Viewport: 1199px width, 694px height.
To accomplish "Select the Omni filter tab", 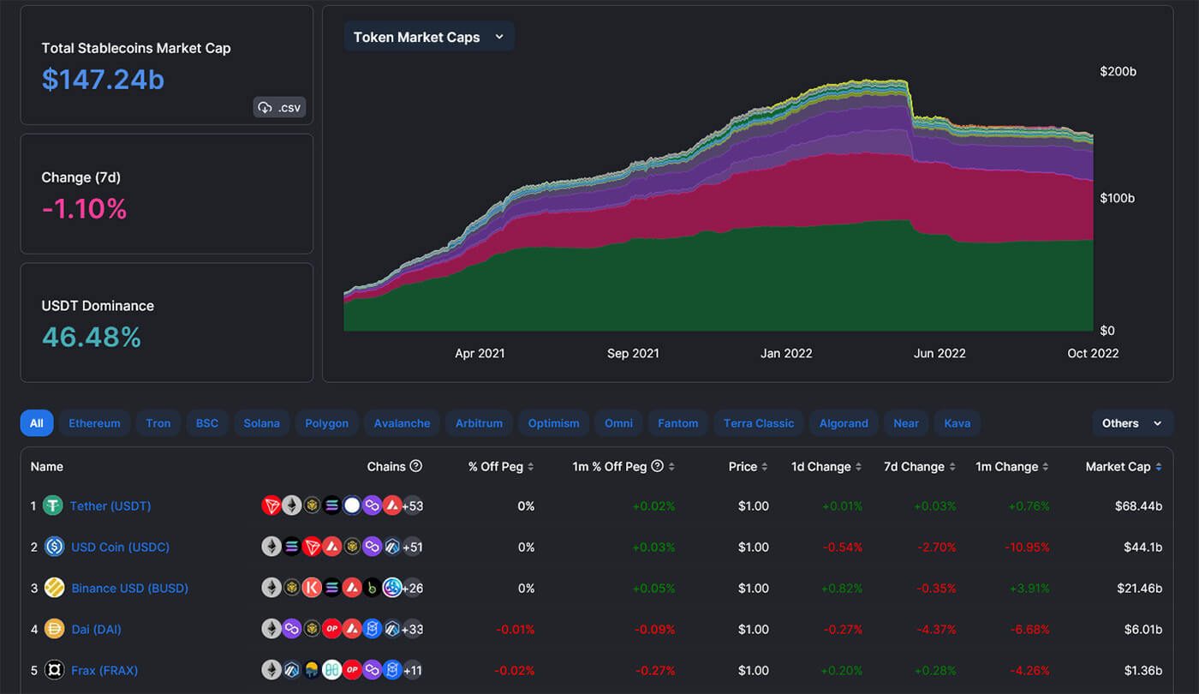I will (618, 423).
